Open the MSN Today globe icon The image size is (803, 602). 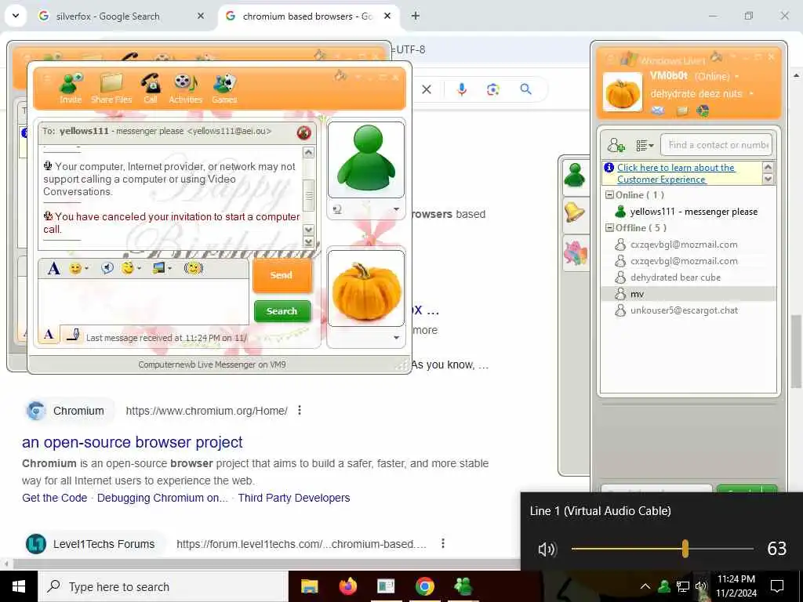(703, 111)
